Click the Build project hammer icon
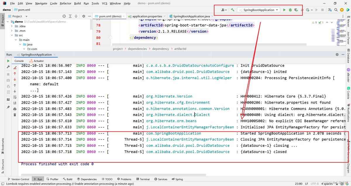 pos(233,10)
